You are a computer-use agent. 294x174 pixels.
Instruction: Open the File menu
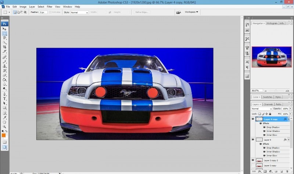8,7
